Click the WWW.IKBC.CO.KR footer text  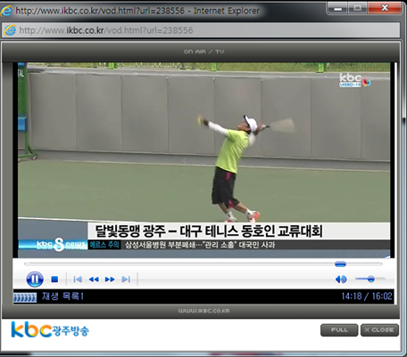pyautogui.click(x=203, y=311)
